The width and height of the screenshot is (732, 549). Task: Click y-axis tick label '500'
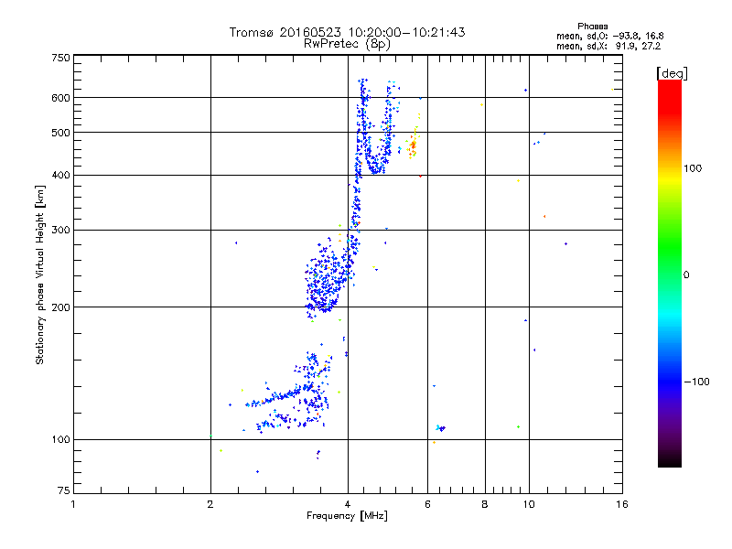click(60, 133)
